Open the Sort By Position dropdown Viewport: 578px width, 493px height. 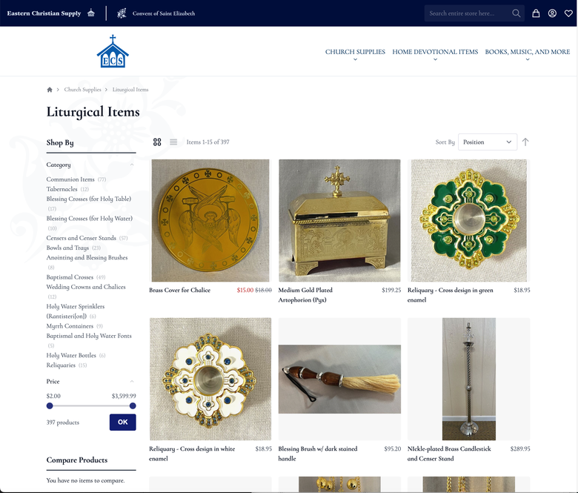tap(488, 142)
